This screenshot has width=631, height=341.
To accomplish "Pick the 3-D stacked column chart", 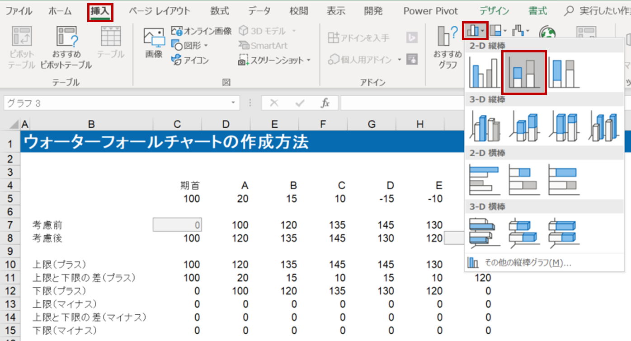I will tap(524, 126).
